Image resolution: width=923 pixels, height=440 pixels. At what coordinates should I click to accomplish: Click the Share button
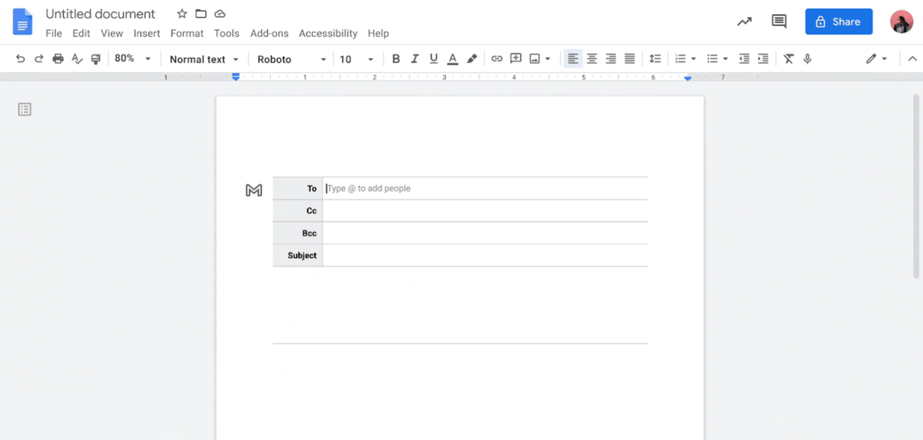(838, 21)
